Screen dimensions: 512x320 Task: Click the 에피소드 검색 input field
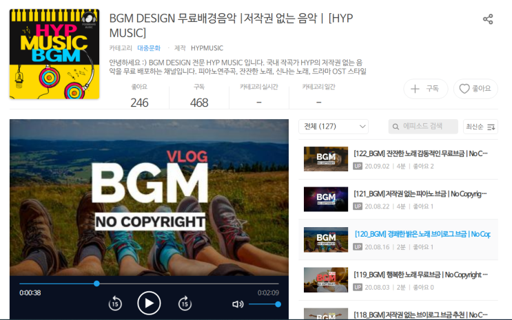point(423,127)
